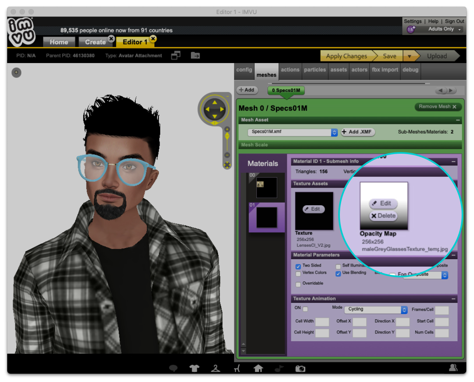The width and height of the screenshot is (474, 382).
Task: Click the Add .XMF button
Action: click(358, 132)
